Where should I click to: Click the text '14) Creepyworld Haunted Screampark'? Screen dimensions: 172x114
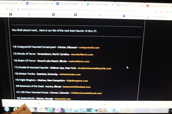click(x=34, y=47)
